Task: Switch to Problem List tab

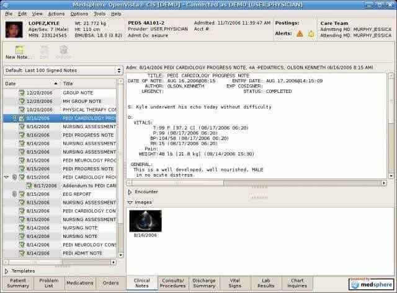Action: pos(49,283)
